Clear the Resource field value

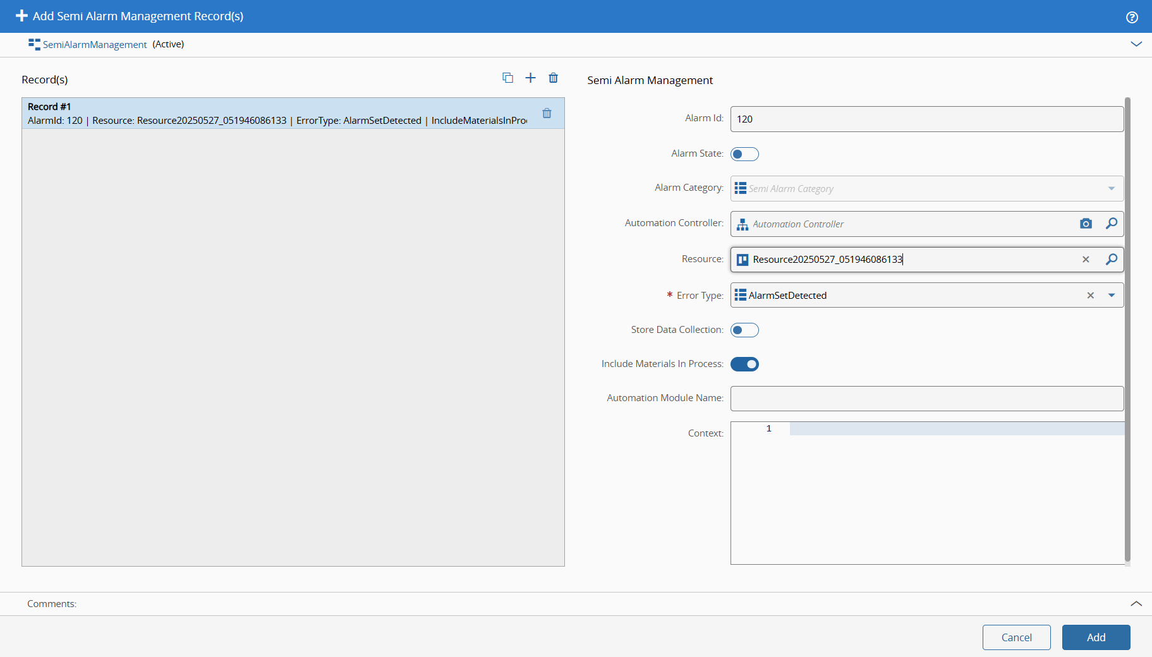(1086, 260)
